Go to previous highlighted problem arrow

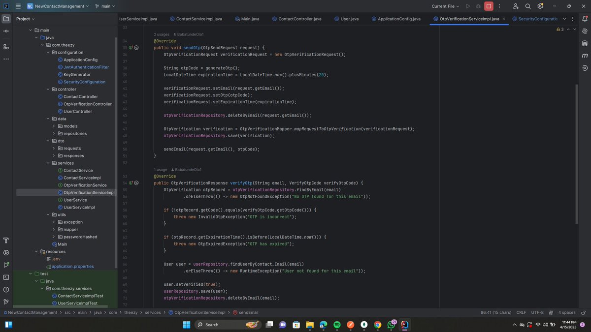(568, 29)
